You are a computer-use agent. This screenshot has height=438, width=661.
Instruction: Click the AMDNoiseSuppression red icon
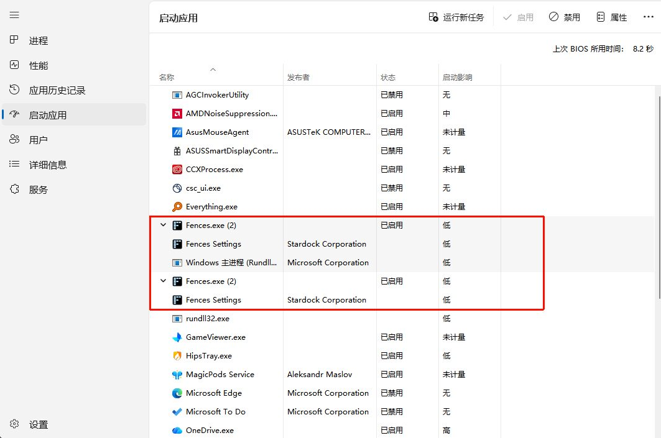click(x=177, y=114)
